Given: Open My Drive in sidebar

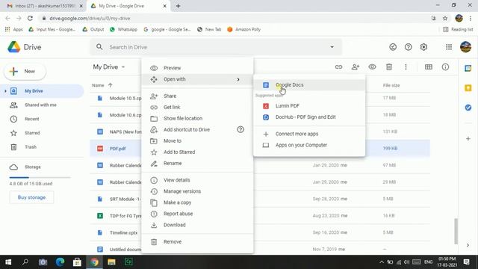Looking at the screenshot, I should tap(42, 91).
